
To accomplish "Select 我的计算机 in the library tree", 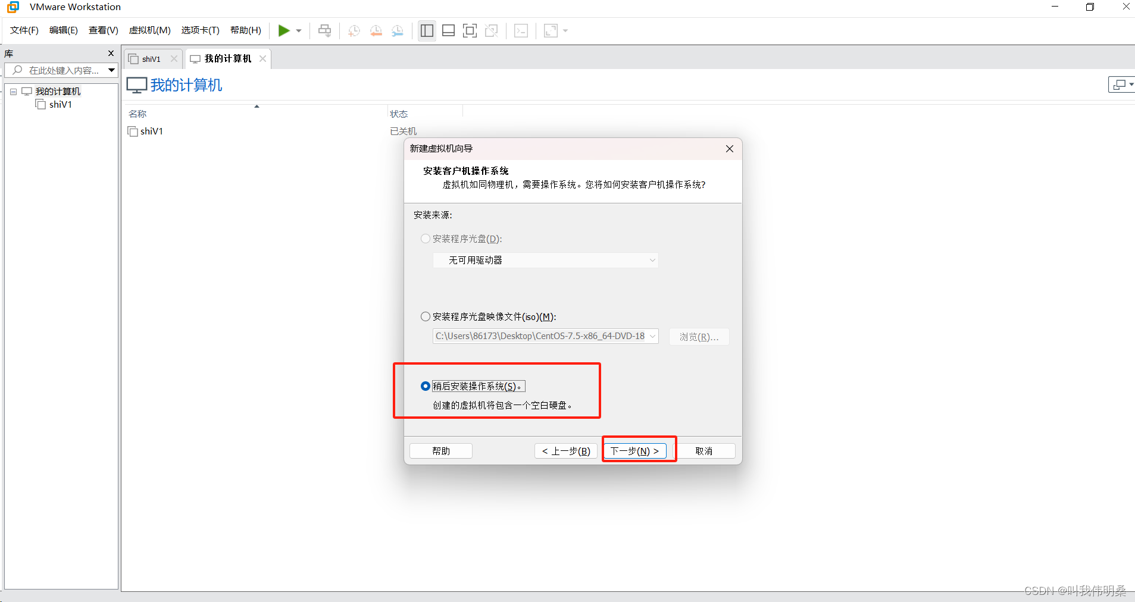I will click(58, 91).
